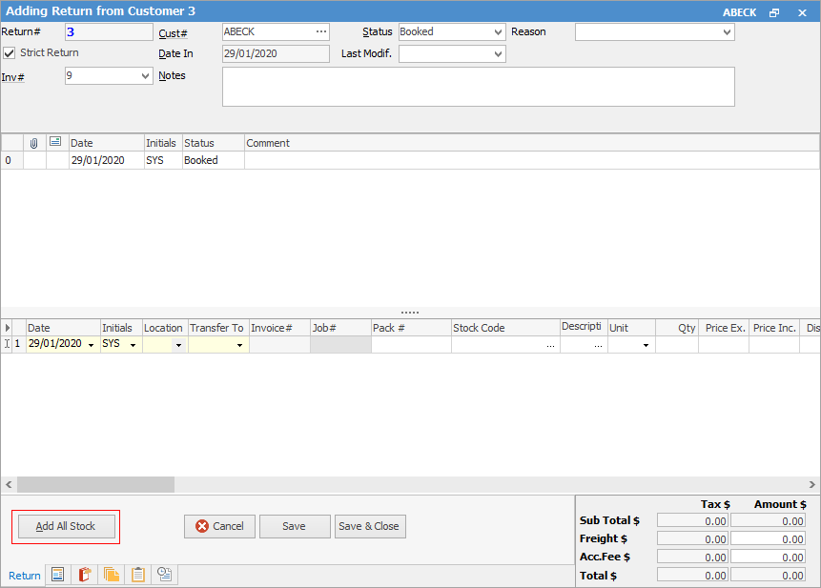Screen dimensions: 821x588
Task: Click the note card column header icon
Action: [x=55, y=142]
